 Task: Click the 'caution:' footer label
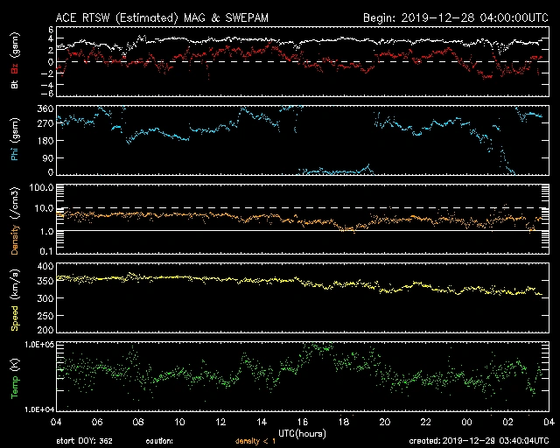159,441
